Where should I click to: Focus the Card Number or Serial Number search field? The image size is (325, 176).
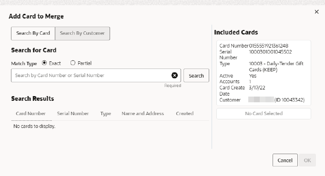tap(91, 76)
